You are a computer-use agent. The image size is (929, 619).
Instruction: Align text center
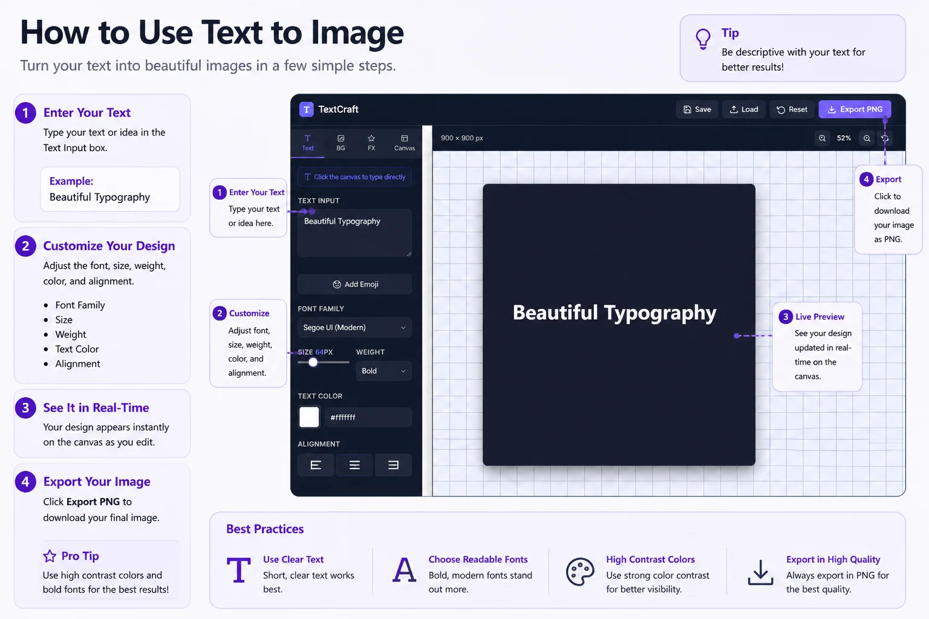click(x=354, y=465)
